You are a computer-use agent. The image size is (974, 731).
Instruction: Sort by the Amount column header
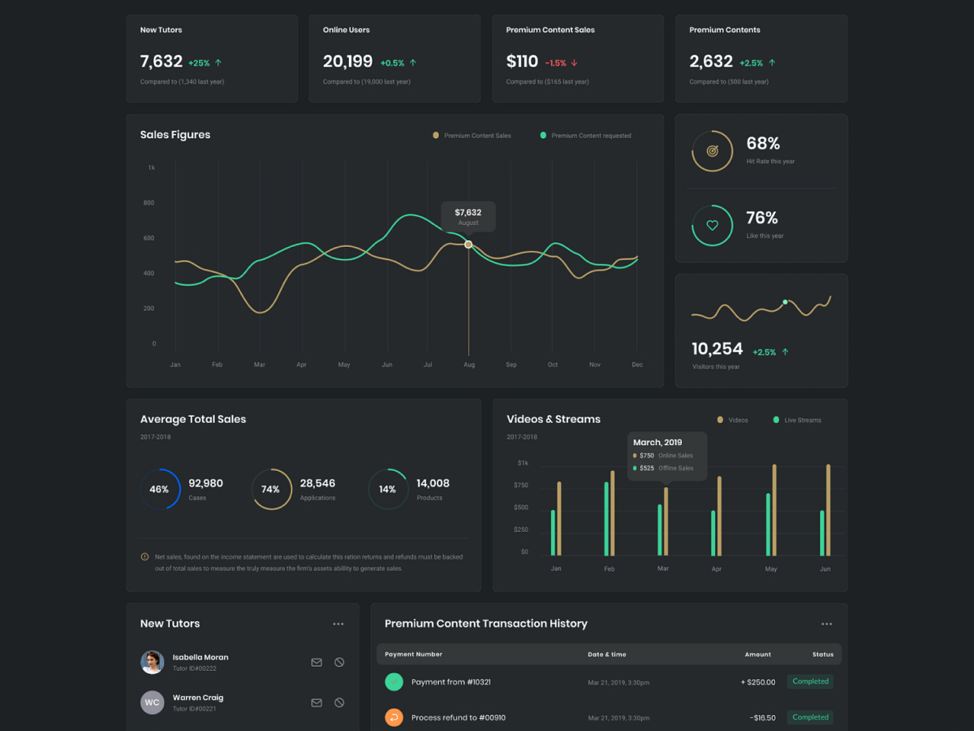click(758, 654)
